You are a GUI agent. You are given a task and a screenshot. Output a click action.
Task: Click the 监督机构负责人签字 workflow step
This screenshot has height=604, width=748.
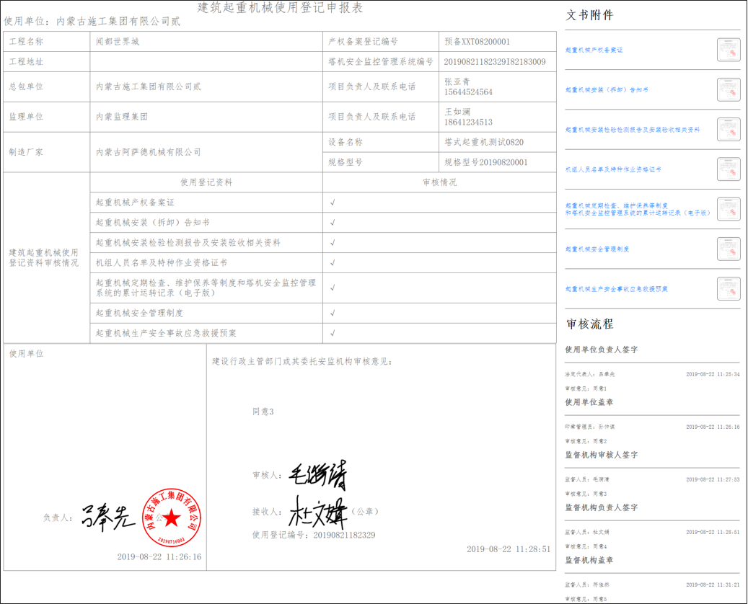click(602, 507)
